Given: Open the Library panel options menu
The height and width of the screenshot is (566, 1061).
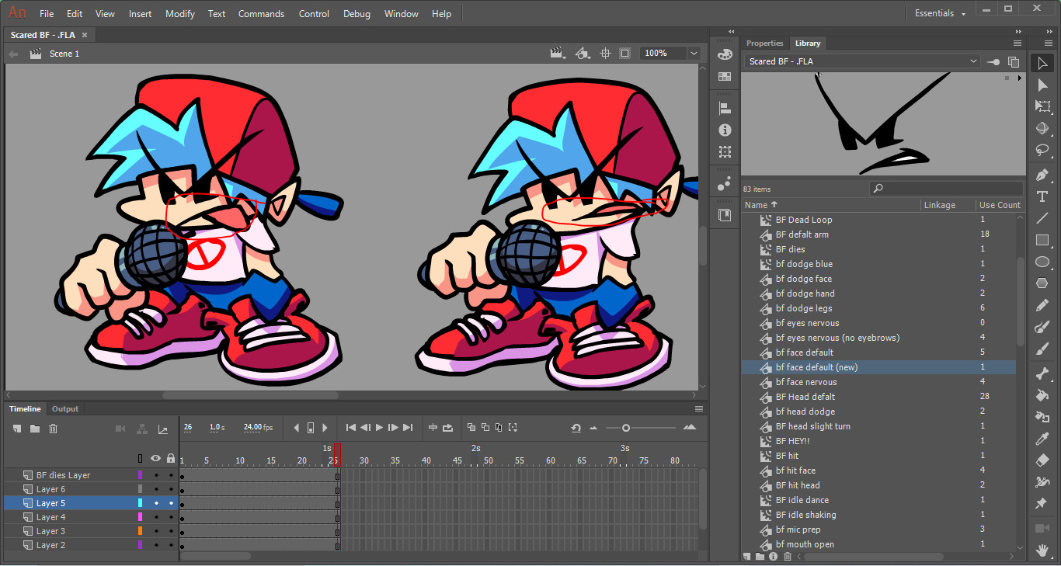Looking at the screenshot, I should coord(1018,43).
